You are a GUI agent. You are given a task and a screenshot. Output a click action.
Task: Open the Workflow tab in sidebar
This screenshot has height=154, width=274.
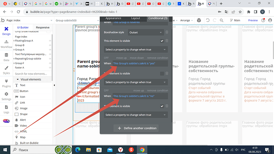click(6, 44)
